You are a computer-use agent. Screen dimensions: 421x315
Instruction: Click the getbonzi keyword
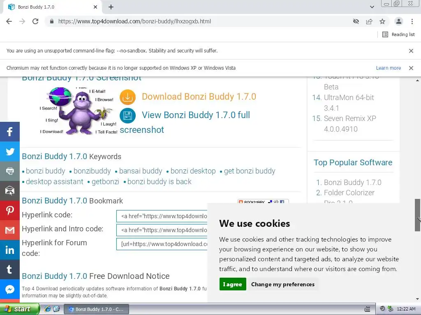click(x=105, y=182)
